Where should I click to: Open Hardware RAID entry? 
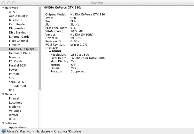tap(19, 53)
